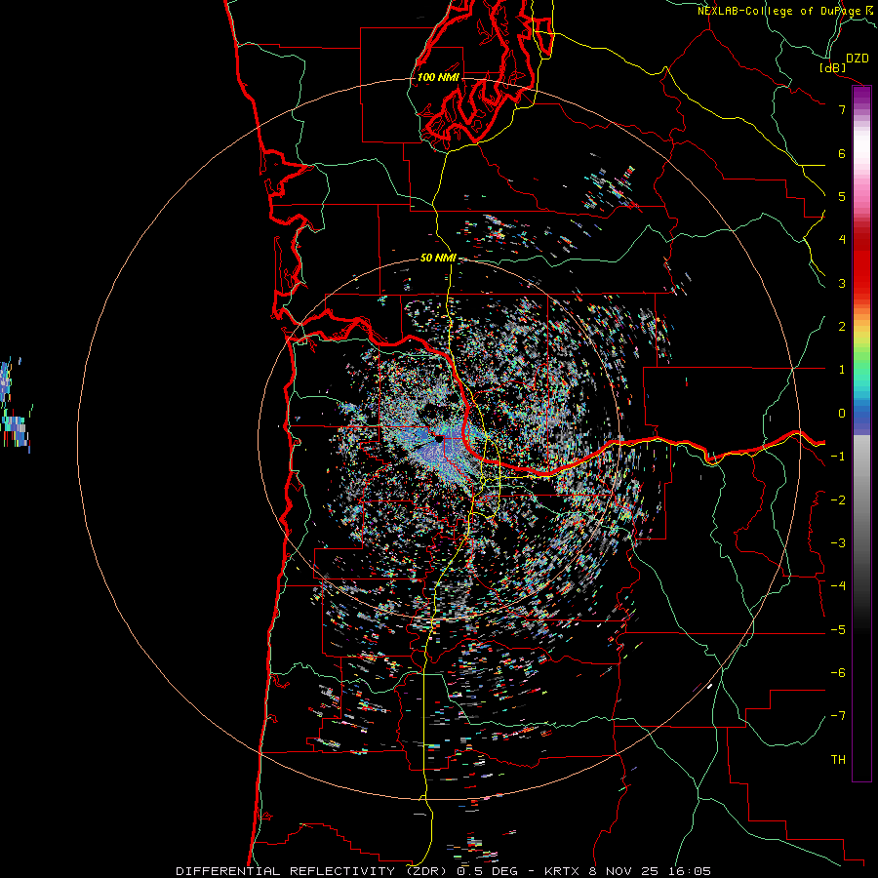Click the scale label -6
This screenshot has width=878, height=878.
point(838,672)
